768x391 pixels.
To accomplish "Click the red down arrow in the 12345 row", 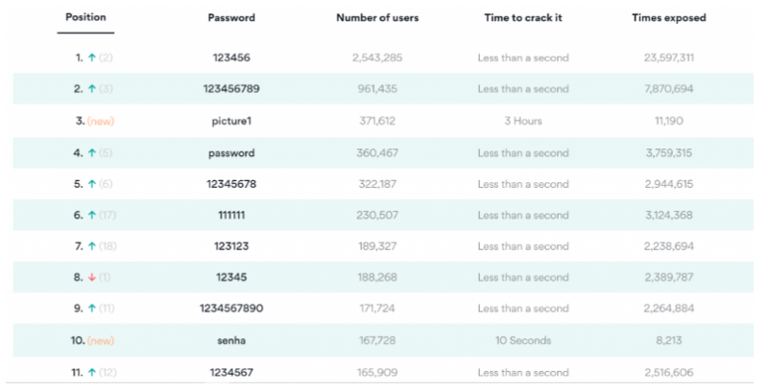I will click(x=91, y=277).
